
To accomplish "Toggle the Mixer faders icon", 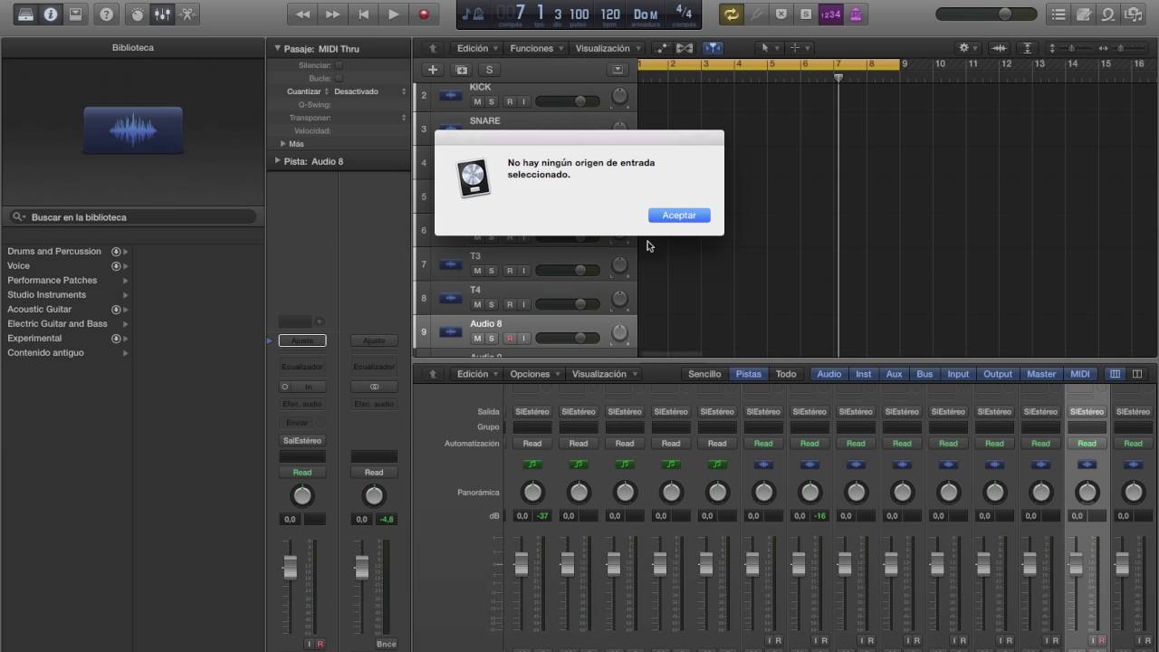I will 163,14.
